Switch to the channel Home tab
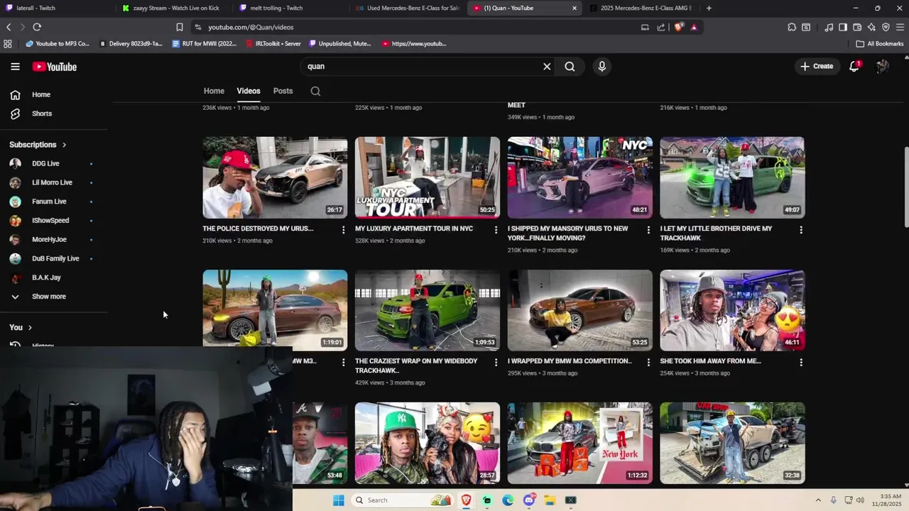 click(x=214, y=91)
